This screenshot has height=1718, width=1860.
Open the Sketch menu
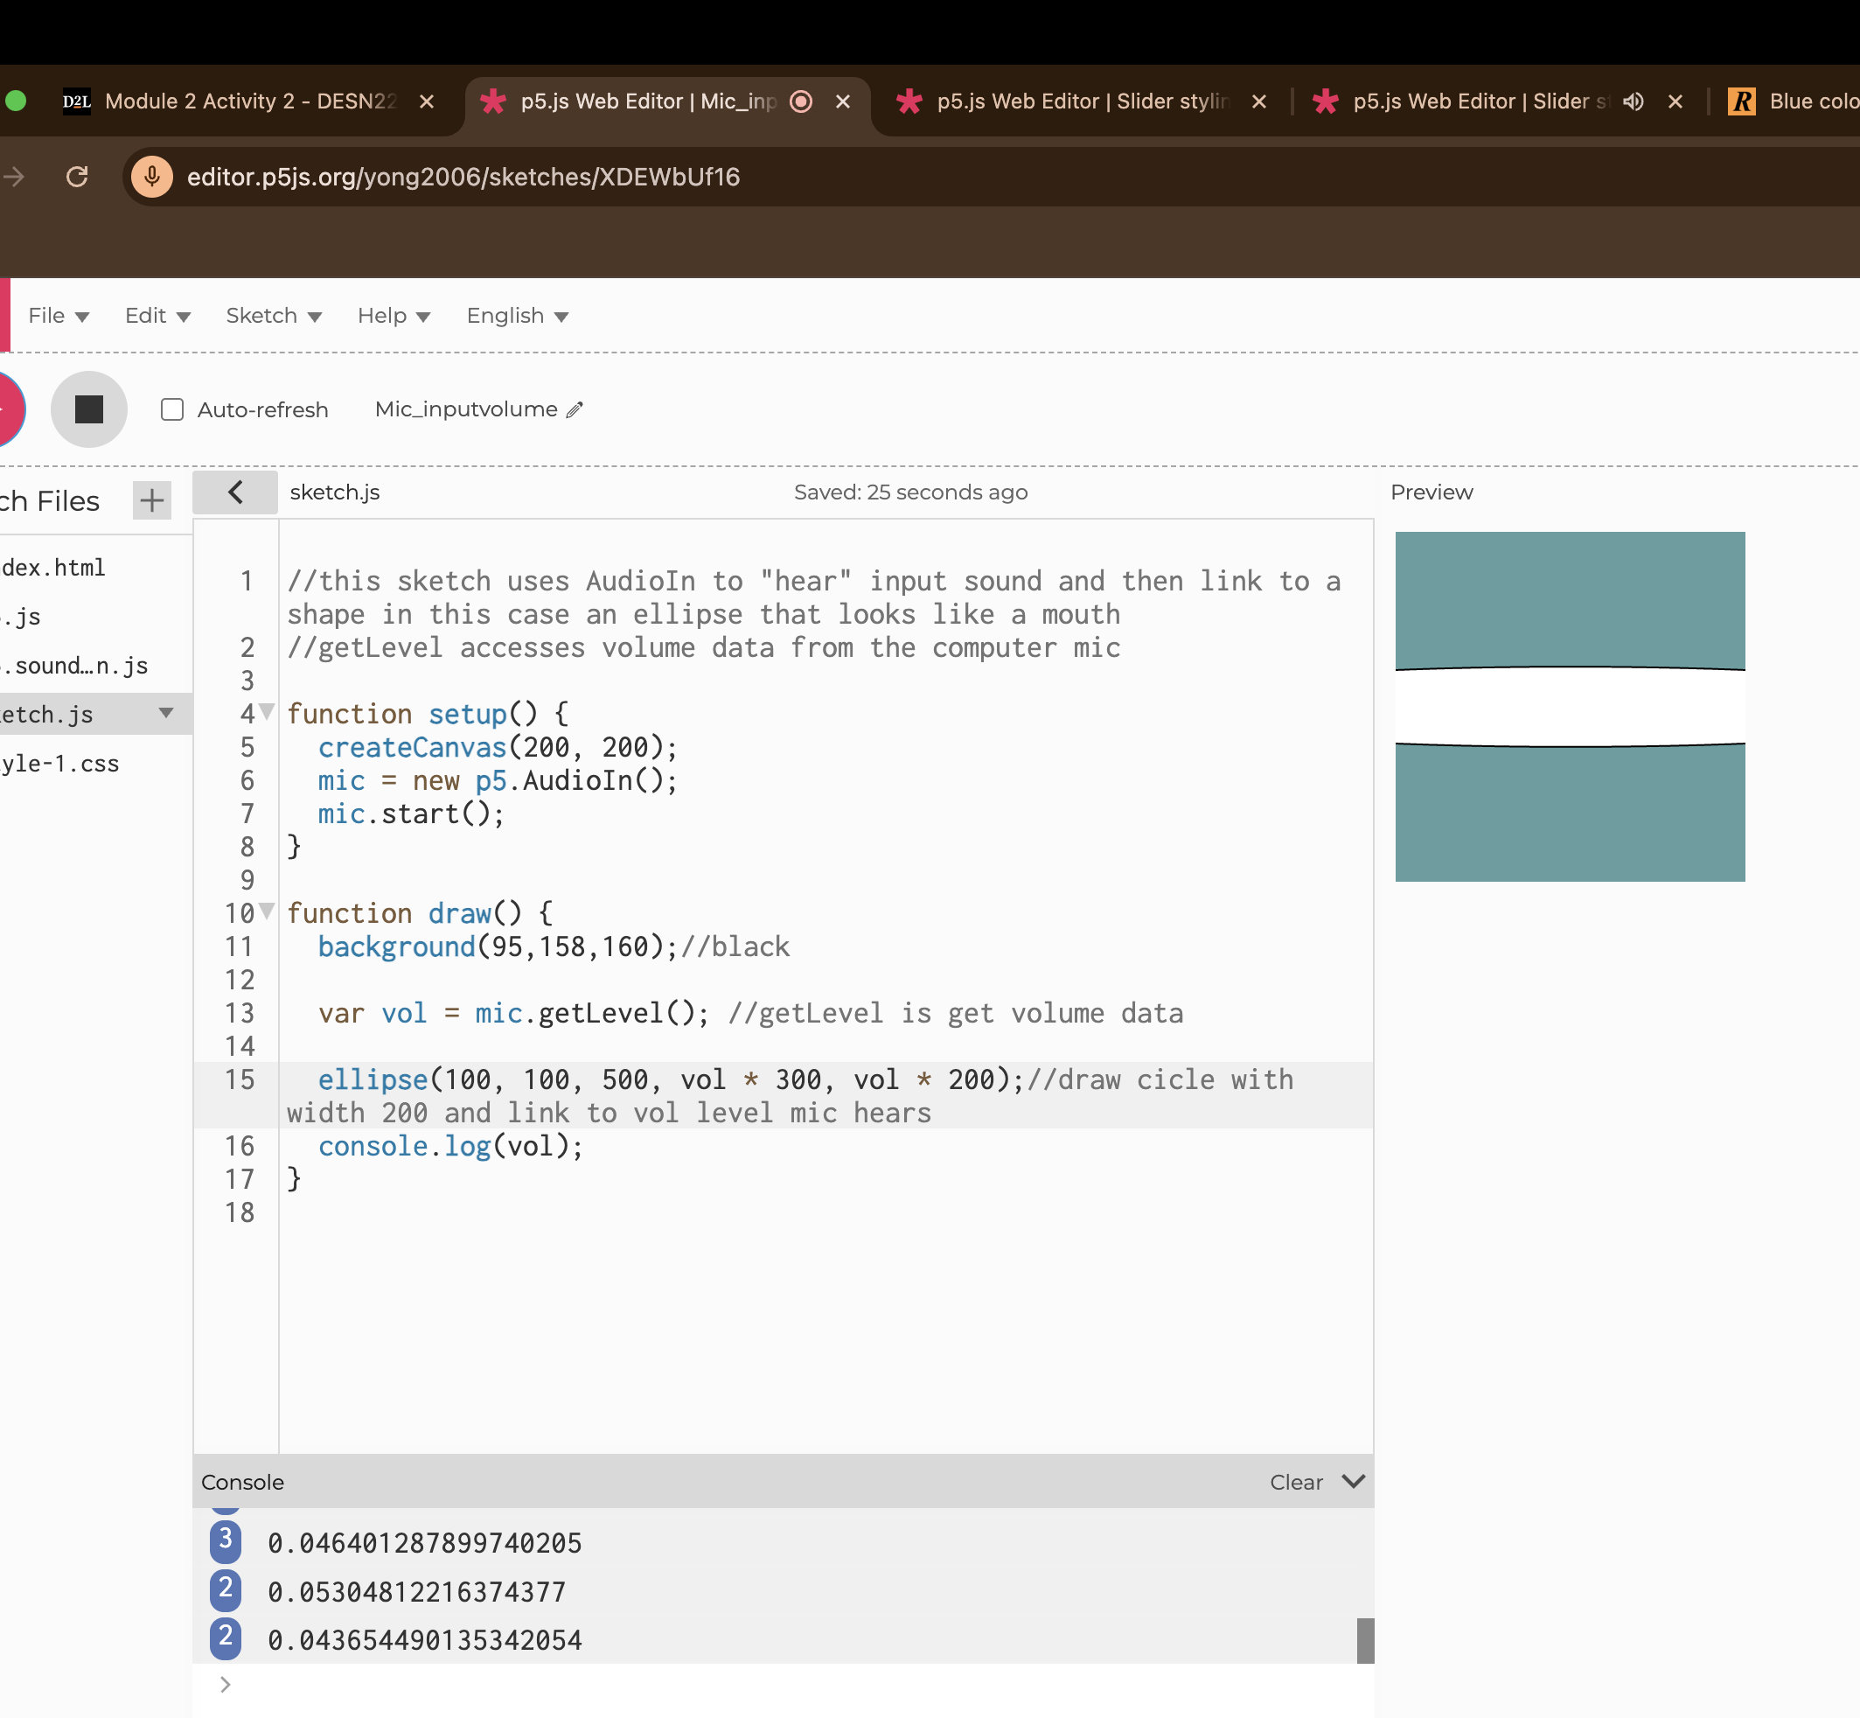275,316
